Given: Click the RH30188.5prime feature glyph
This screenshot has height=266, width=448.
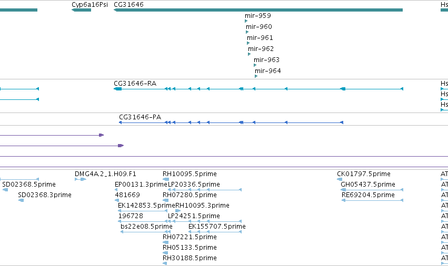Looking at the screenshot, I should pos(165,263).
